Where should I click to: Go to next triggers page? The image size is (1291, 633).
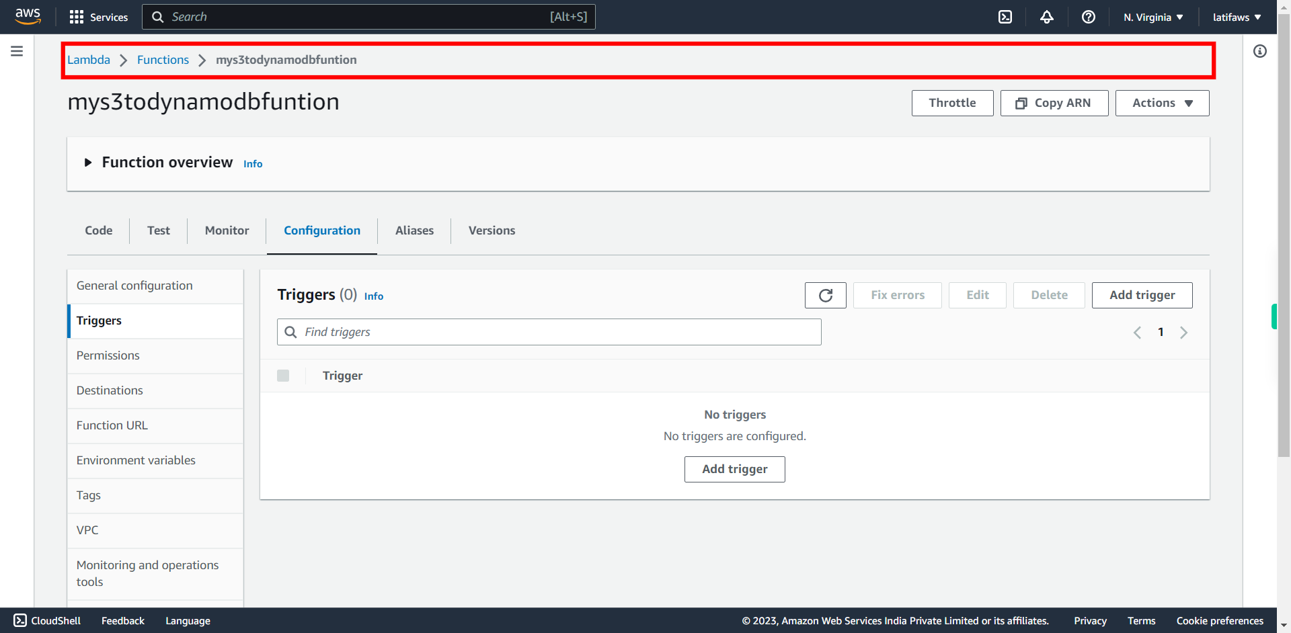tap(1184, 332)
